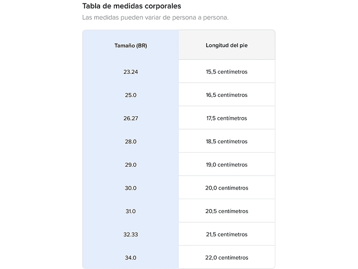This screenshot has width=358, height=269.
Task: Select the 18,5 centímetros cell
Action: coord(227,142)
